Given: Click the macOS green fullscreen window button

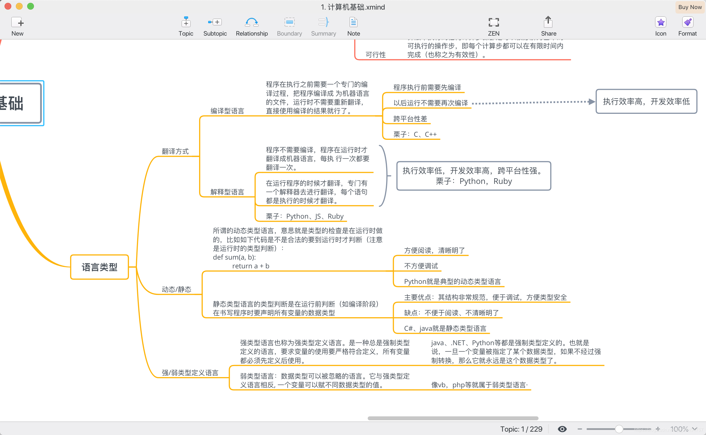Looking at the screenshot, I should pyautogui.click(x=31, y=6).
